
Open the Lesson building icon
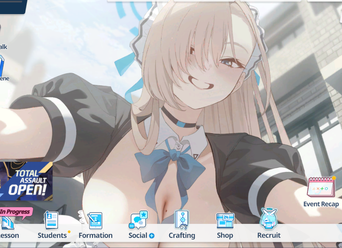[x=7, y=223]
